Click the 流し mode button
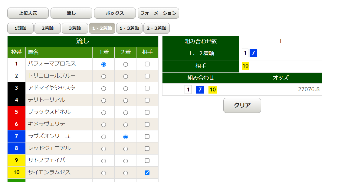341x182 pixels. point(71,13)
